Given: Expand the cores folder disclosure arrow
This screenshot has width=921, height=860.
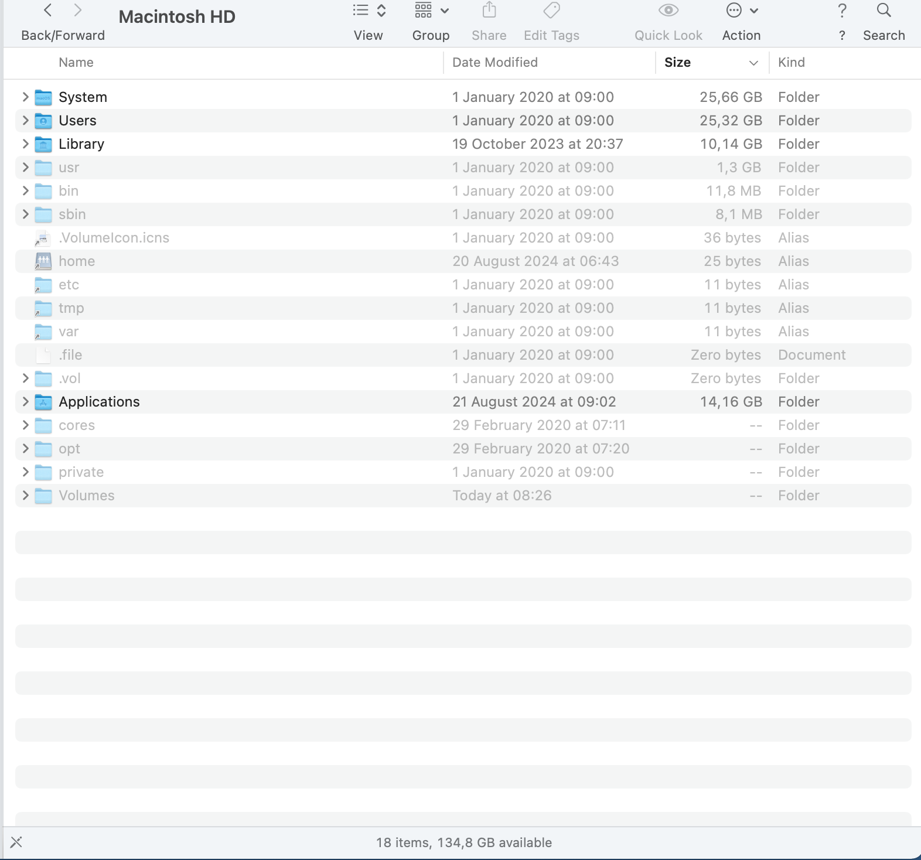Looking at the screenshot, I should click(x=25, y=425).
